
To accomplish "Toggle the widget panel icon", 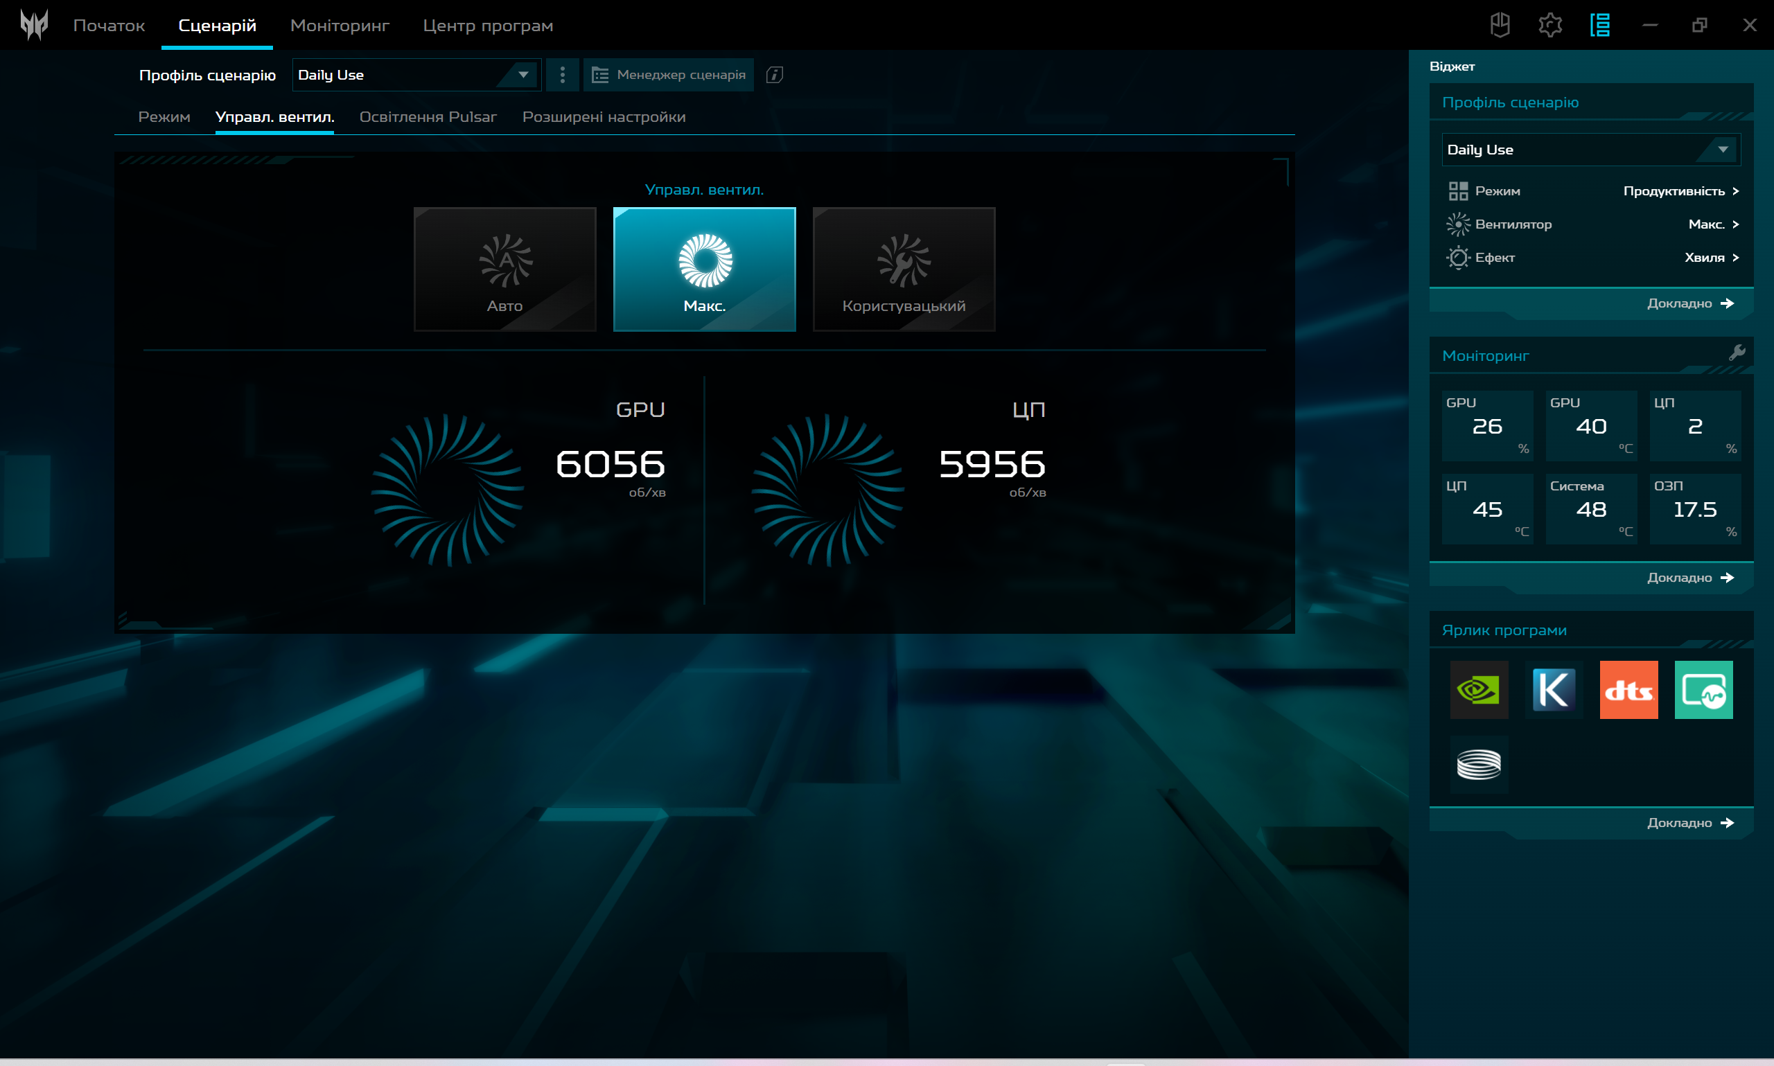I will click(x=1599, y=25).
